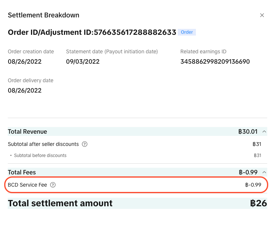Collapse the Total Revenue section chevron
Viewport: 275px width, 227px height.
coord(264,131)
